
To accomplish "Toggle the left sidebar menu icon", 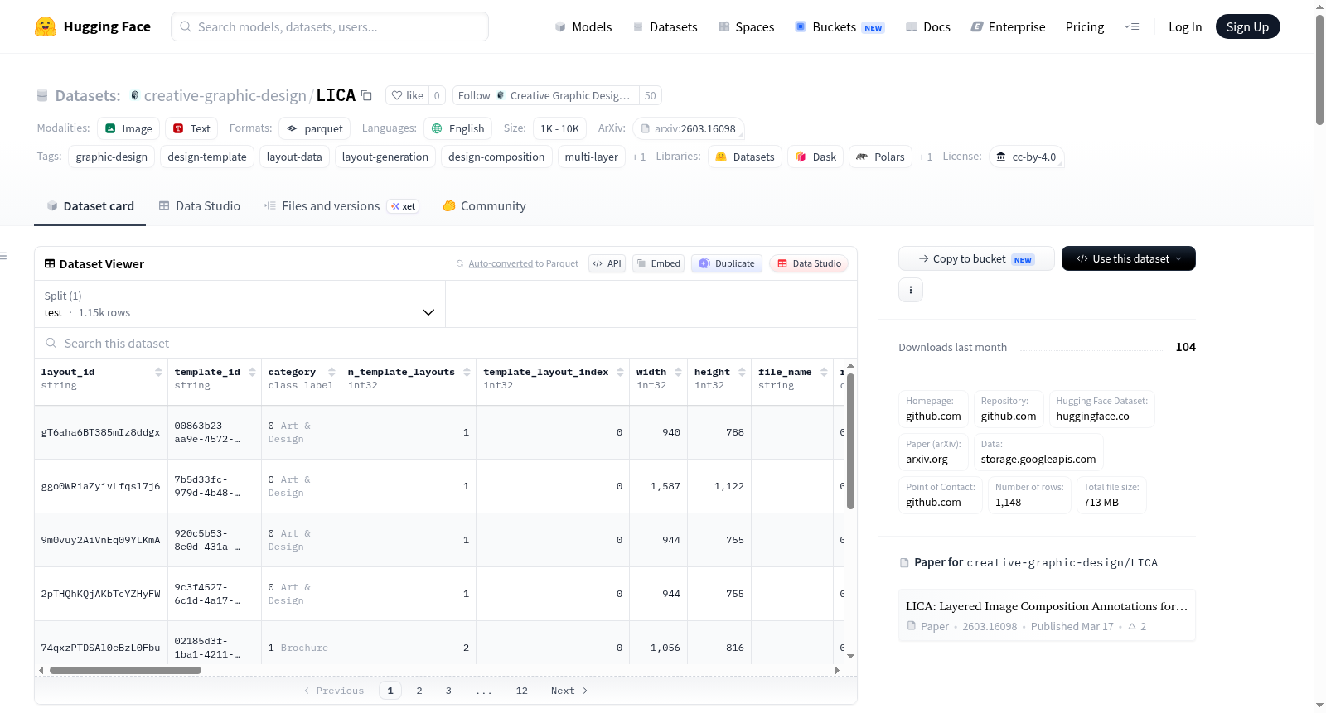I will [x=3, y=256].
